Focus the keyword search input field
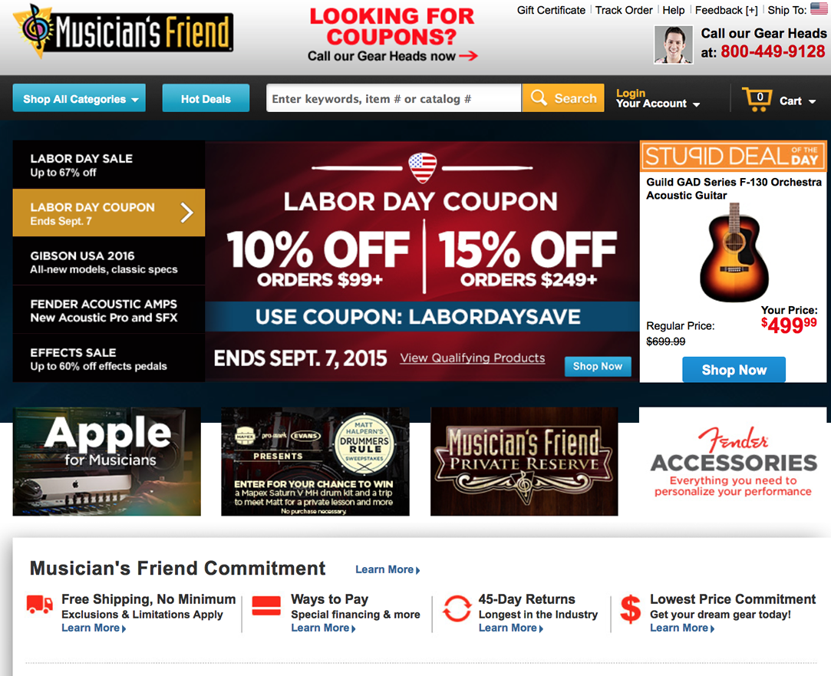 point(394,98)
